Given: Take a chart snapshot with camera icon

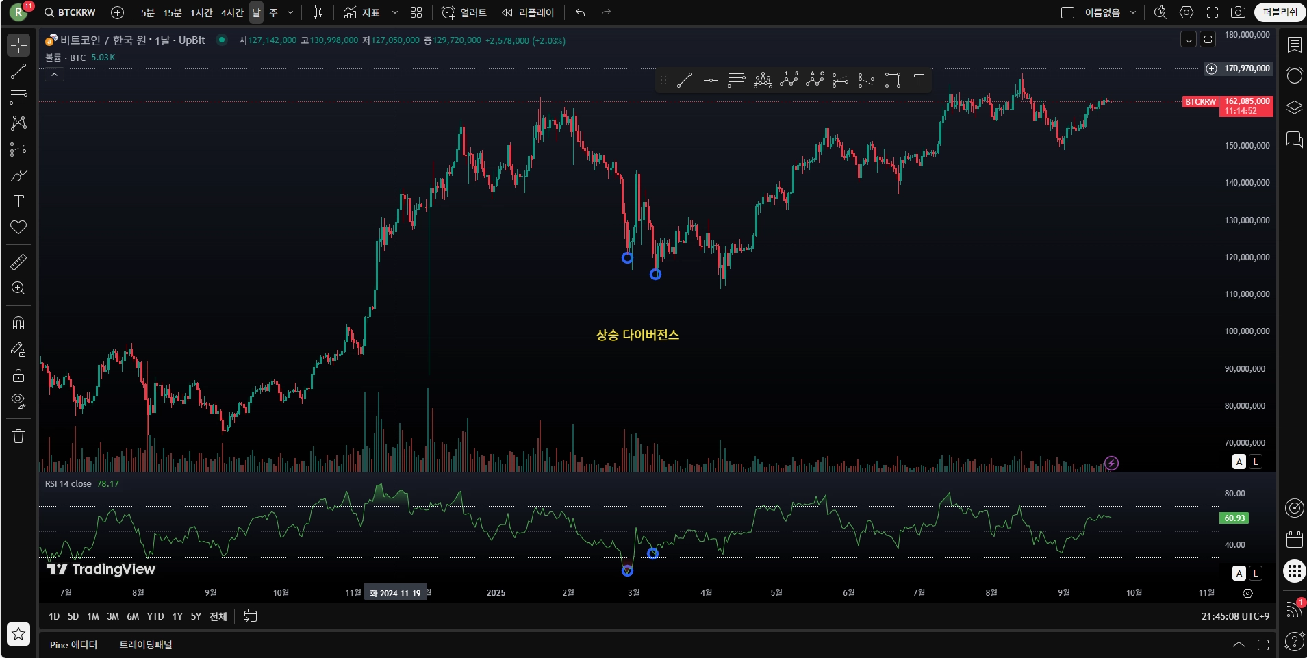Looking at the screenshot, I should (1239, 12).
